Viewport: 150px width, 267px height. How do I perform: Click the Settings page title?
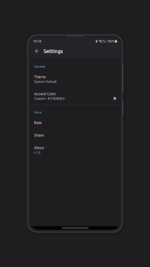point(53,51)
